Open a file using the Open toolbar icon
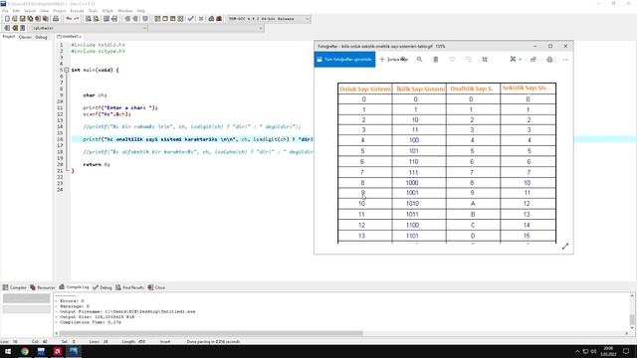 coord(15,19)
